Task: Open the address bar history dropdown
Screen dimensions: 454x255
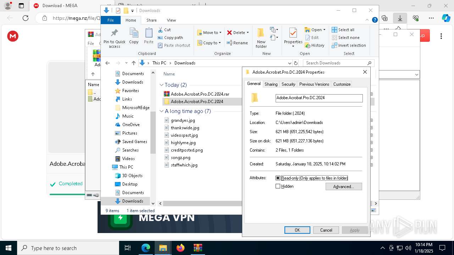Action: pos(289,63)
